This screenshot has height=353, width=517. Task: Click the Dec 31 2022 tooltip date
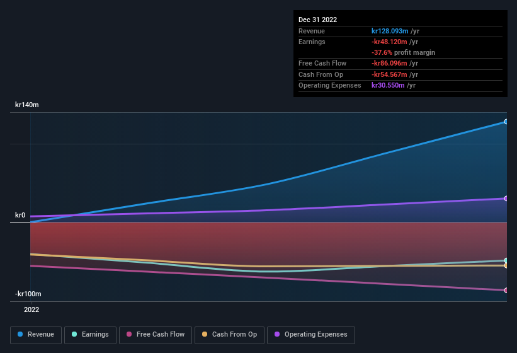click(x=317, y=20)
